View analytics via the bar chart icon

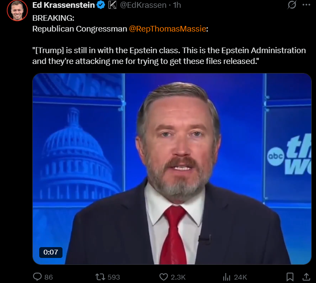pos(226,277)
